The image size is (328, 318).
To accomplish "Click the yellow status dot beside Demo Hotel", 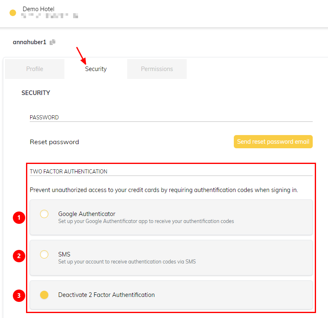I will tap(13, 13).
